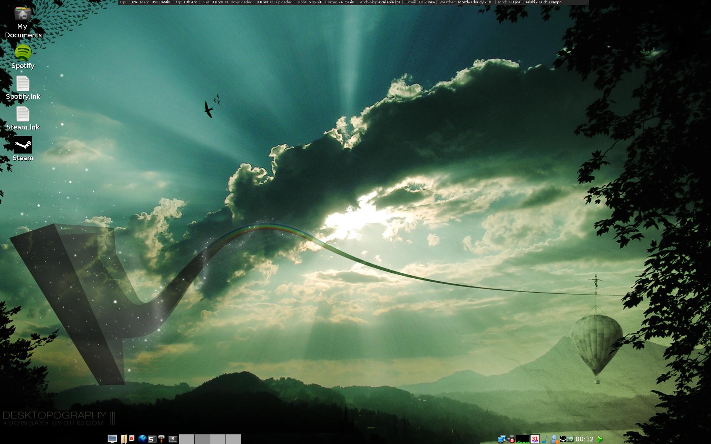Click the 'Up: 10h 4m' uptime entry
The height and width of the screenshot is (444, 711).
pyautogui.click(x=187, y=2)
